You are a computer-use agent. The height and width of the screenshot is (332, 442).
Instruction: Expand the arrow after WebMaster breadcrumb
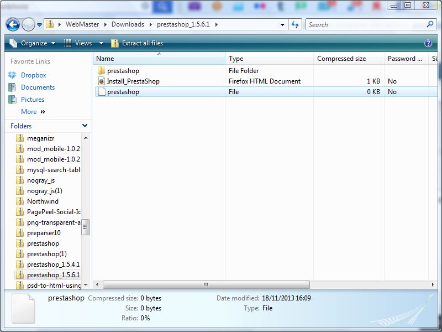(105, 25)
